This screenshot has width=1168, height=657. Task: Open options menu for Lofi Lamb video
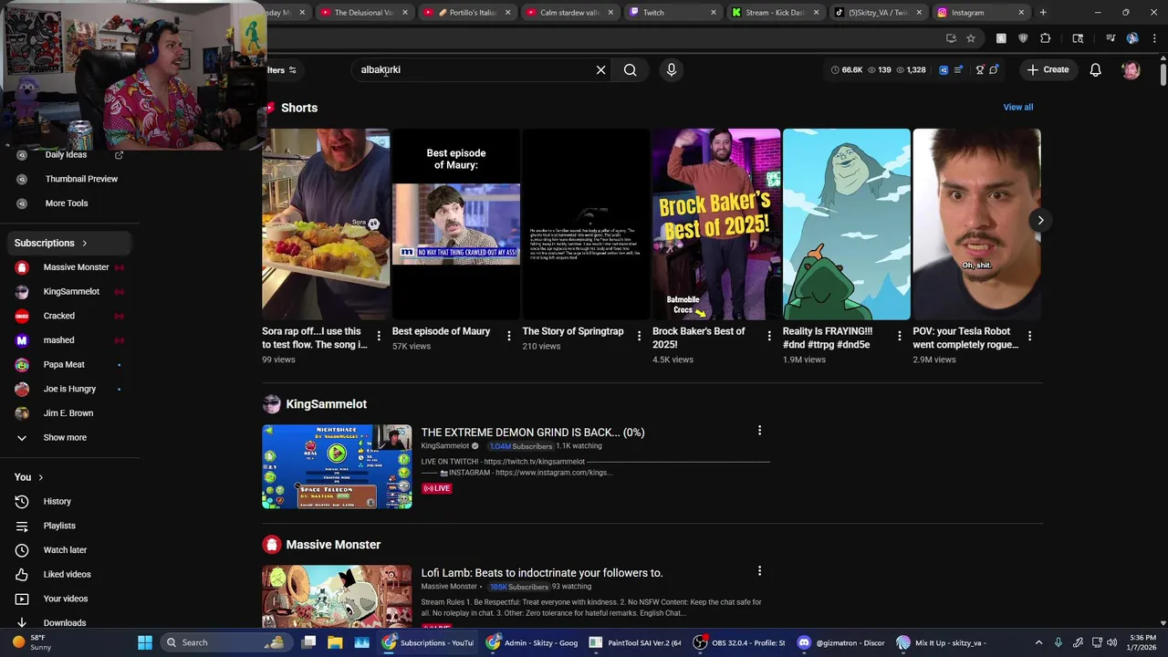(x=759, y=571)
